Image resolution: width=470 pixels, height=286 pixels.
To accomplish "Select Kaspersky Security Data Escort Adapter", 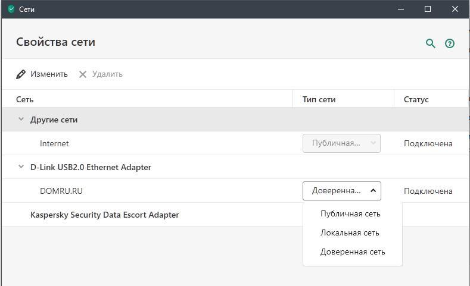I will tap(104, 215).
